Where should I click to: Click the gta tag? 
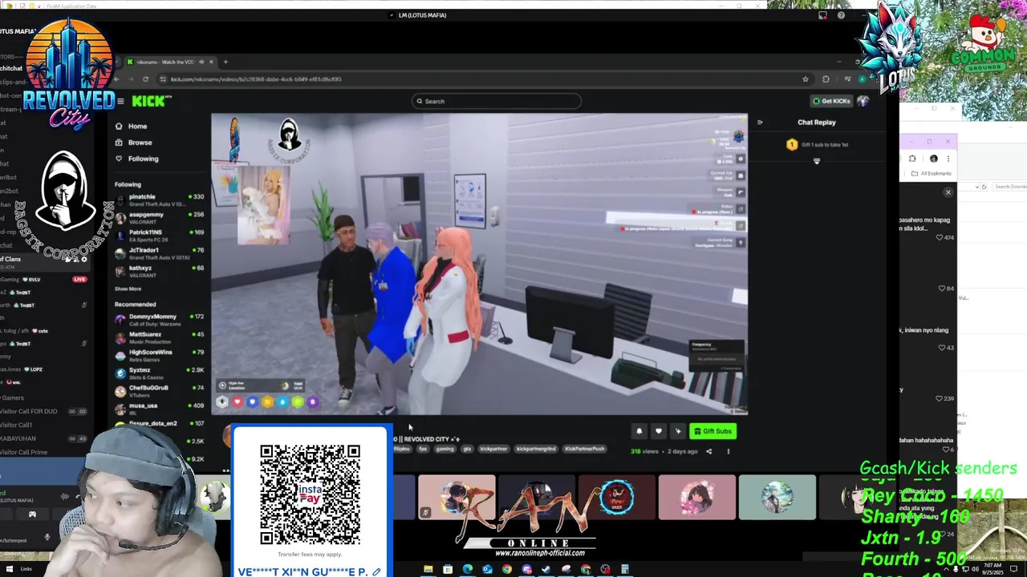[x=467, y=449]
